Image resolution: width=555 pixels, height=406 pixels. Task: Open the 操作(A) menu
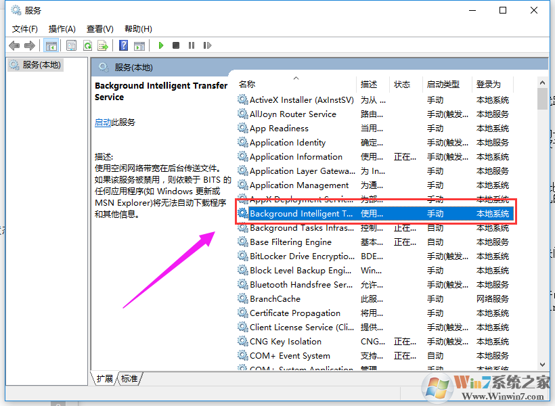62,29
